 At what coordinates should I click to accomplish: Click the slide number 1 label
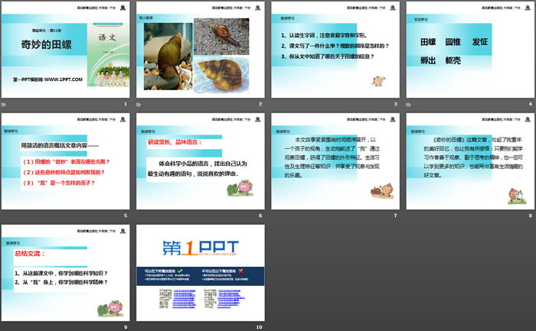pyautogui.click(x=126, y=104)
